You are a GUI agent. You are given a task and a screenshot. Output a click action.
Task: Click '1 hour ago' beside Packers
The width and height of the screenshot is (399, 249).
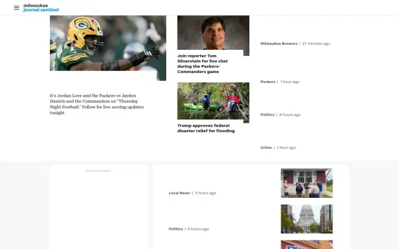tap(290, 82)
